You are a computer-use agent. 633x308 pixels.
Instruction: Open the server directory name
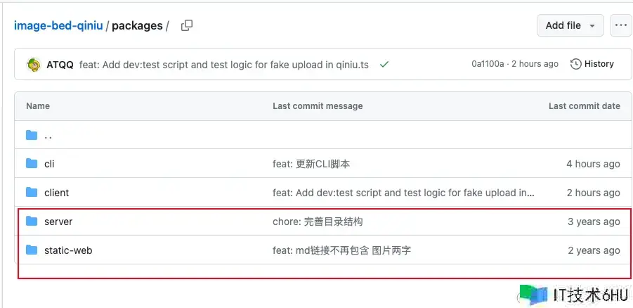[58, 222]
